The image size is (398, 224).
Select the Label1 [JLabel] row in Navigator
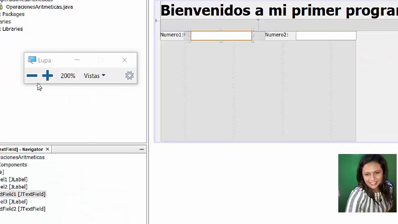(x=14, y=180)
